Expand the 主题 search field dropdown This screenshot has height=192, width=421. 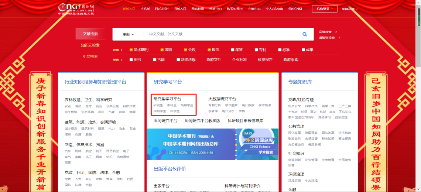128,34
